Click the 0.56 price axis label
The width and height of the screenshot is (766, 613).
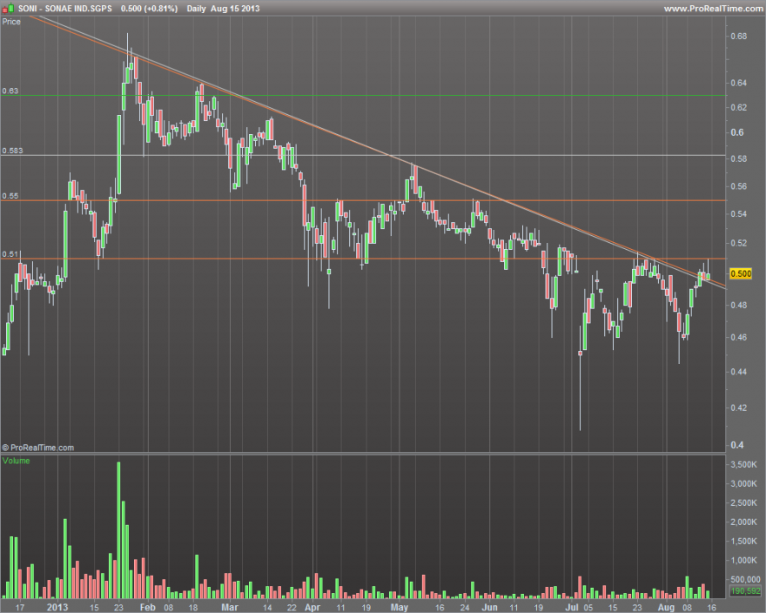point(739,186)
